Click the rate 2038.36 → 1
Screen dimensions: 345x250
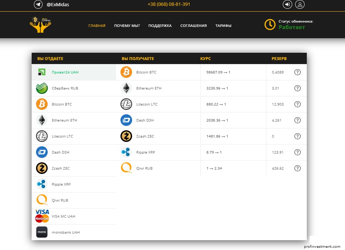tap(217, 120)
